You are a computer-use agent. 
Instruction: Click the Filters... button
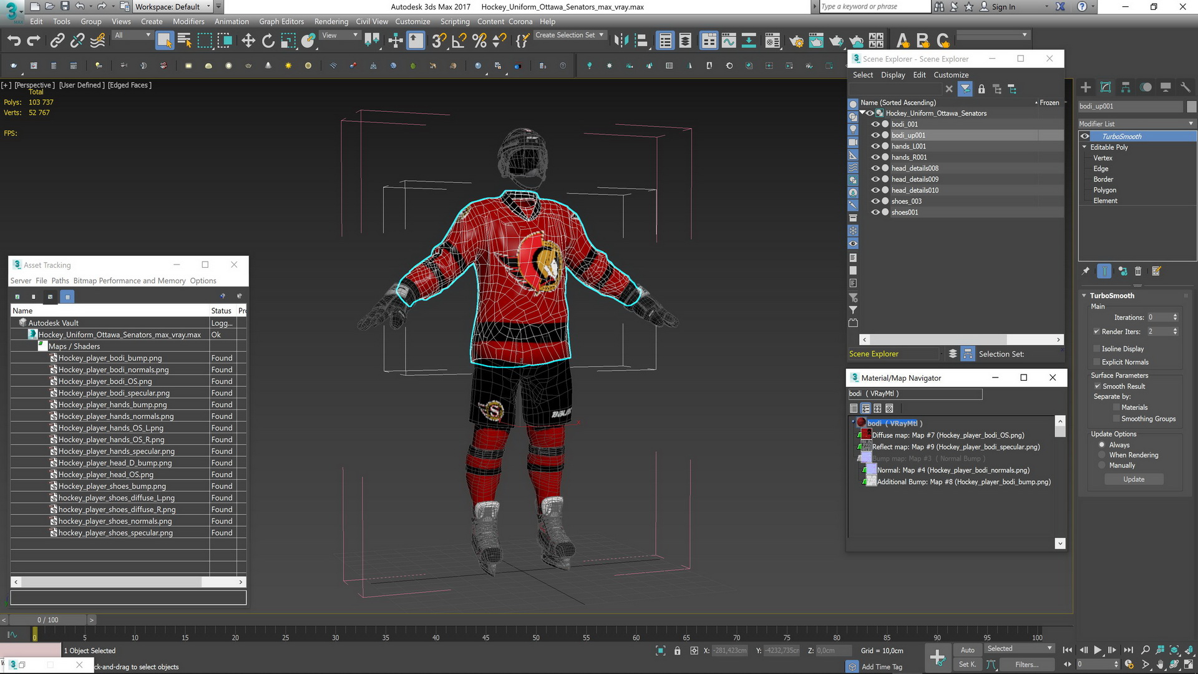point(1026,665)
